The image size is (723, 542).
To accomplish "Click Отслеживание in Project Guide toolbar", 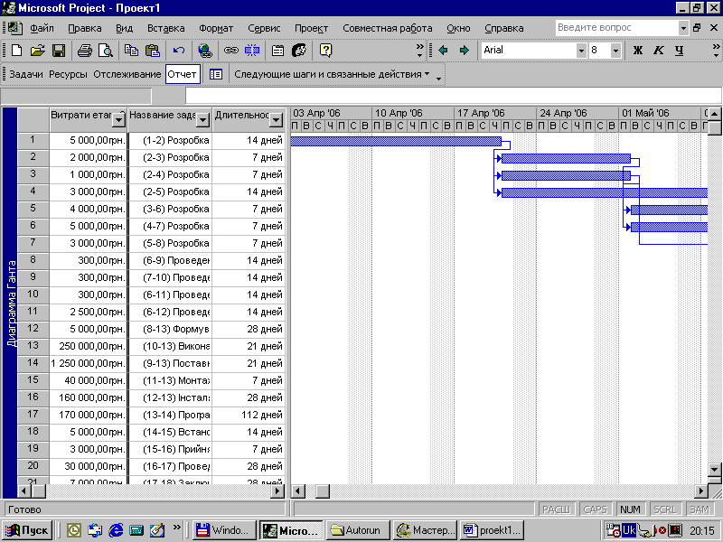I will tap(127, 74).
